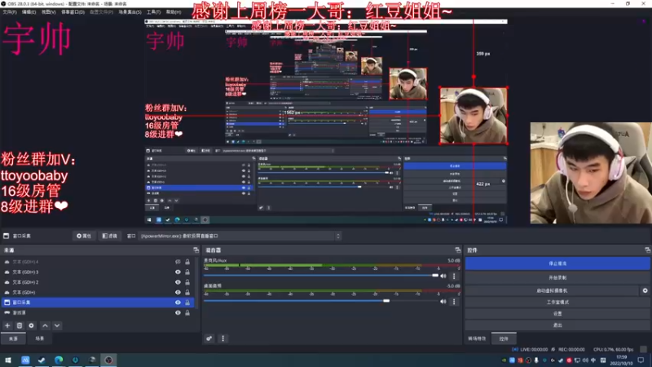Select the large webcam image in preview
The width and height of the screenshot is (652, 367).
click(x=591, y=173)
